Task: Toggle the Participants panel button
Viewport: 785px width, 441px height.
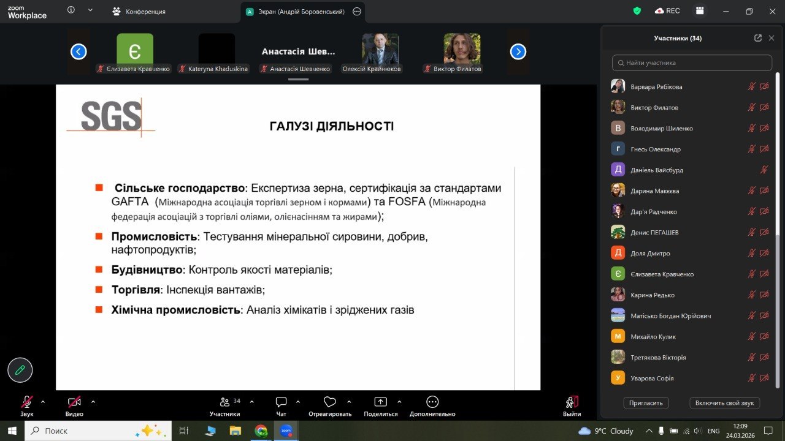Action: pos(224,402)
